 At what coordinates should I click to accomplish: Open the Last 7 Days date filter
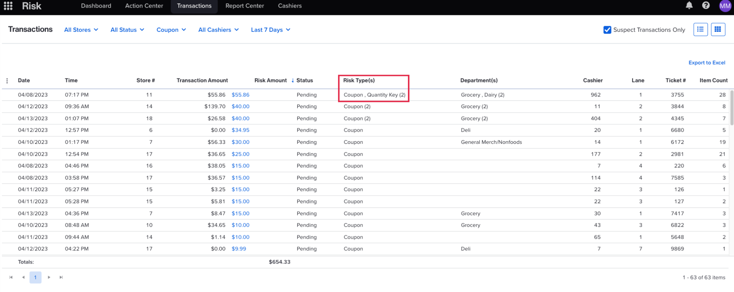[270, 30]
